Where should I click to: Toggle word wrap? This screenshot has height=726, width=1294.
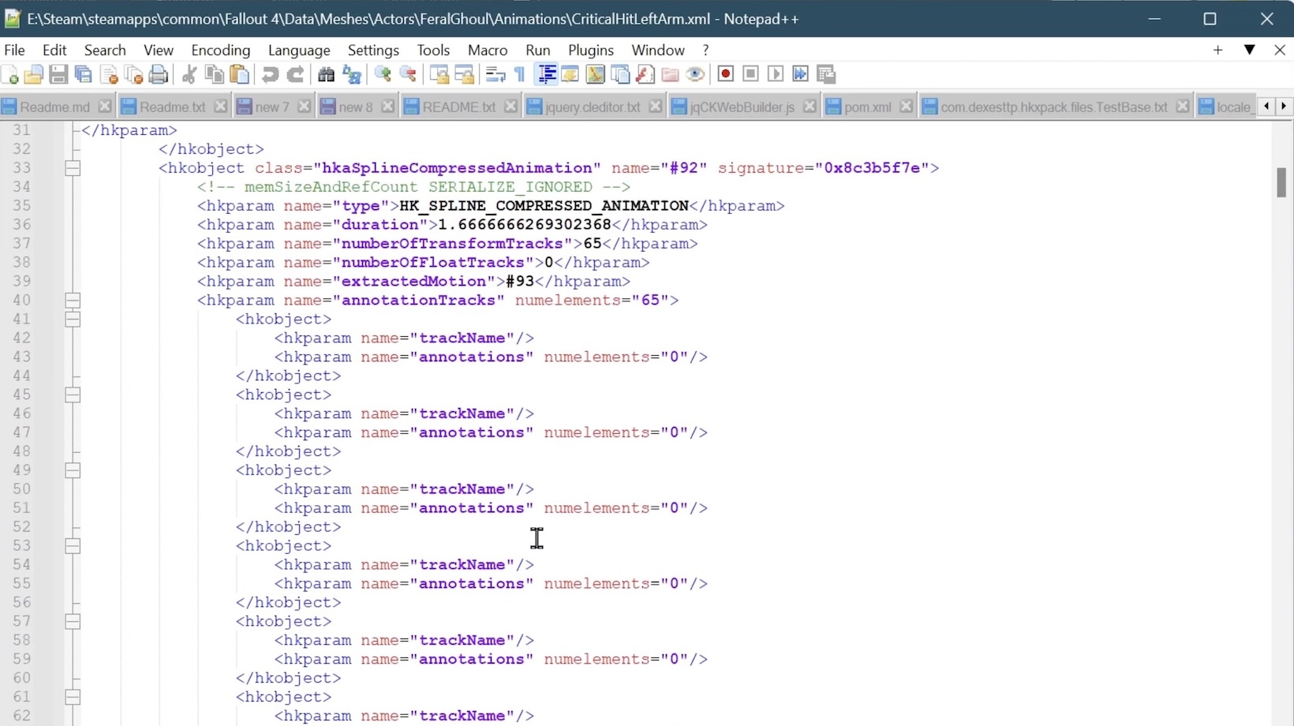coord(496,74)
